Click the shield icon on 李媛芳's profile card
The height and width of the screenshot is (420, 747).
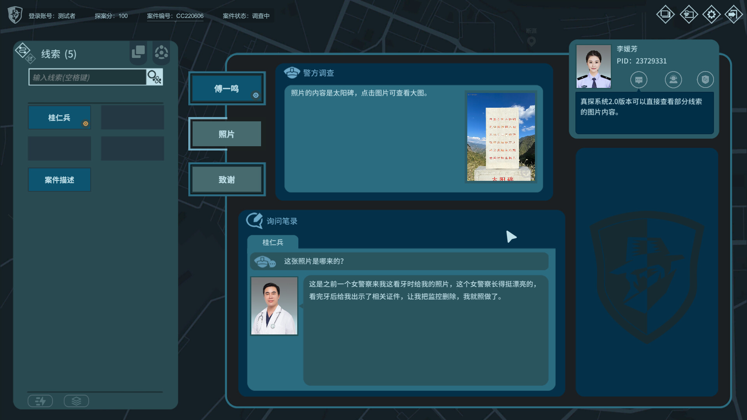click(706, 80)
